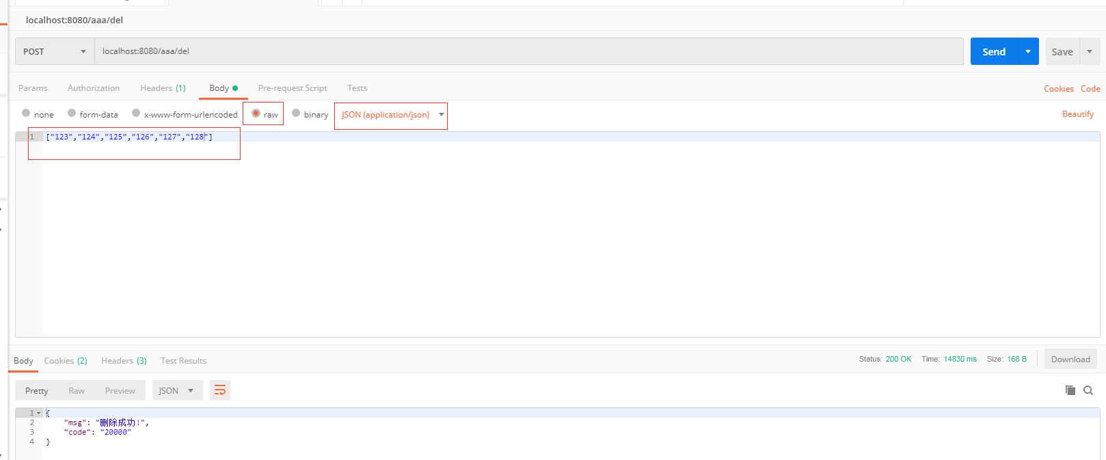
Task: Choose the binary body radio option
Action: tap(296, 113)
